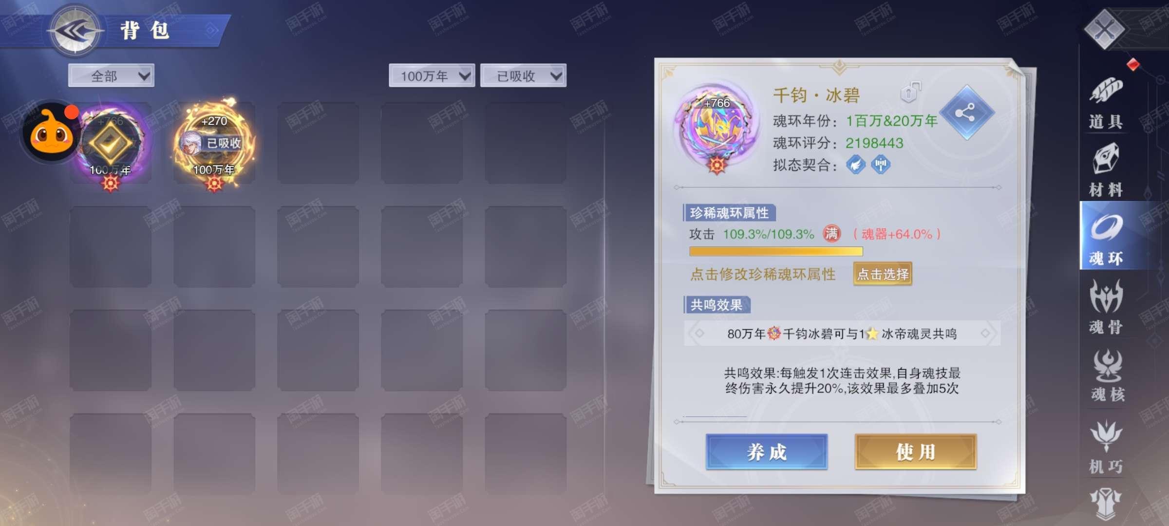Viewport: 1169px width, 526px height.
Task: Expand the 全部 filter dropdown
Action: (x=111, y=75)
